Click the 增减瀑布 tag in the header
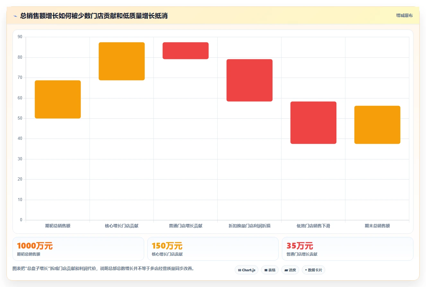This screenshot has width=426, height=287. coord(404,15)
